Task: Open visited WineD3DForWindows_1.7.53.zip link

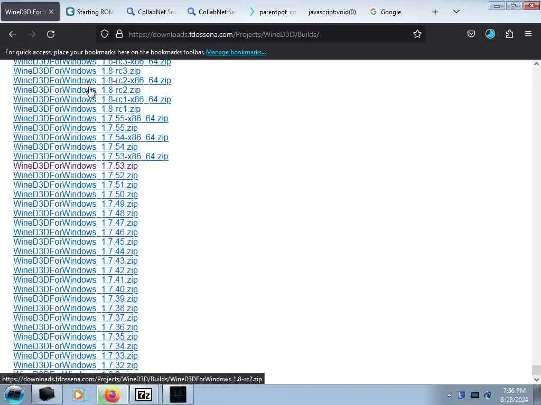Action: [x=76, y=166]
